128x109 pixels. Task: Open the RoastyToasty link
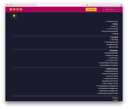(113, 45)
